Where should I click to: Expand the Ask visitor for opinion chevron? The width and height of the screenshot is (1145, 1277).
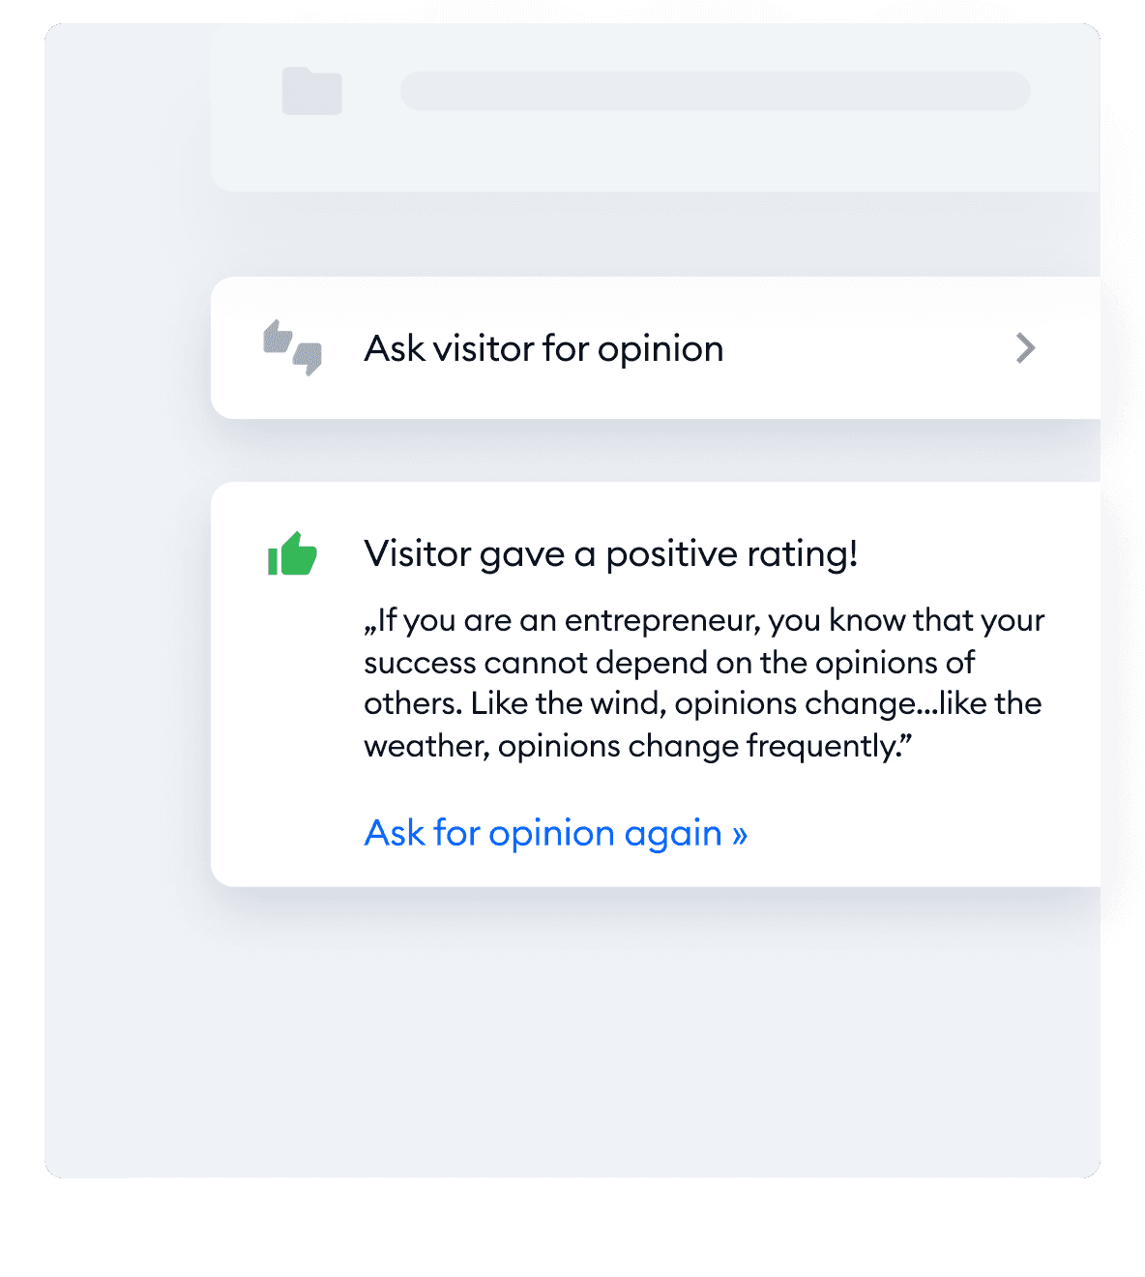(x=1026, y=347)
